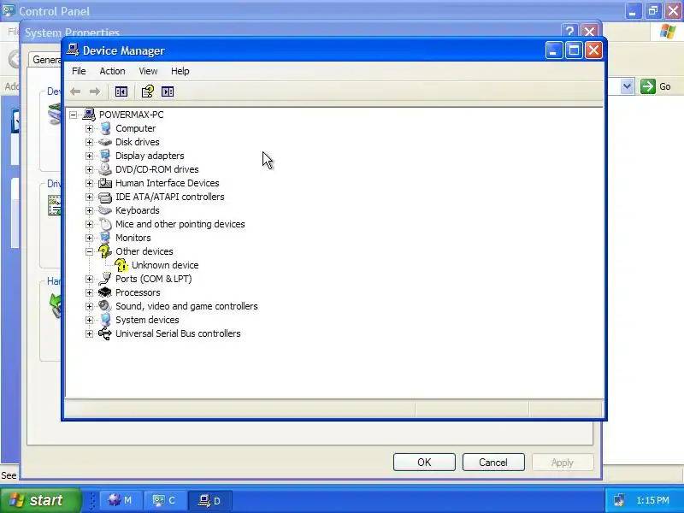Image resolution: width=684 pixels, height=513 pixels.
Task: Open the View menu
Action: (x=148, y=71)
